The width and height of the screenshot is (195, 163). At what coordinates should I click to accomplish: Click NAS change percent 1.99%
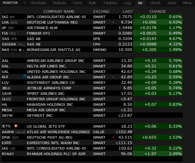point(175,50)
